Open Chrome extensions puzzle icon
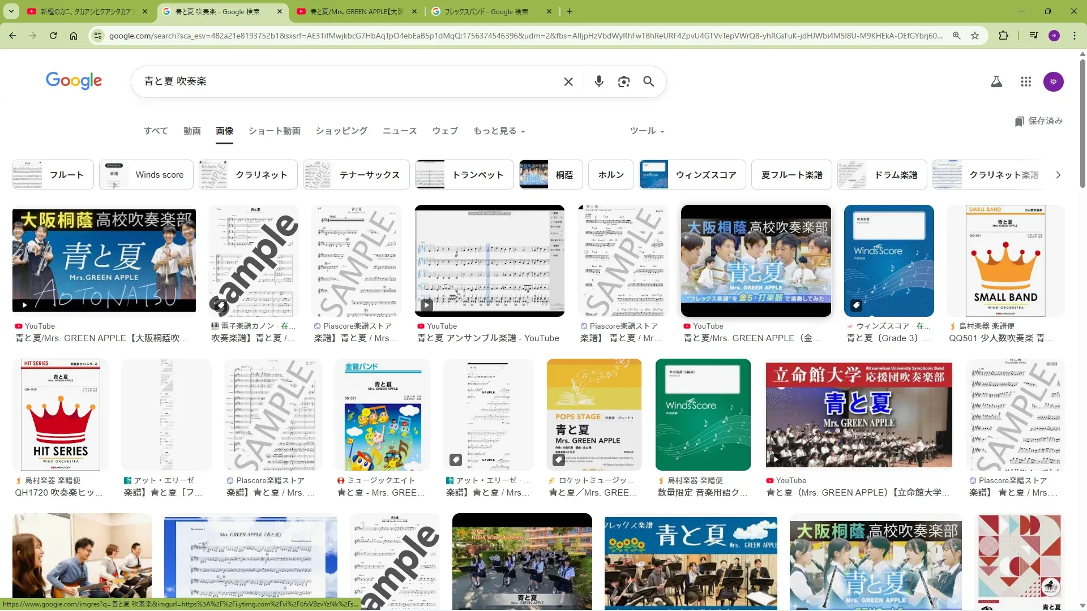 (1003, 36)
